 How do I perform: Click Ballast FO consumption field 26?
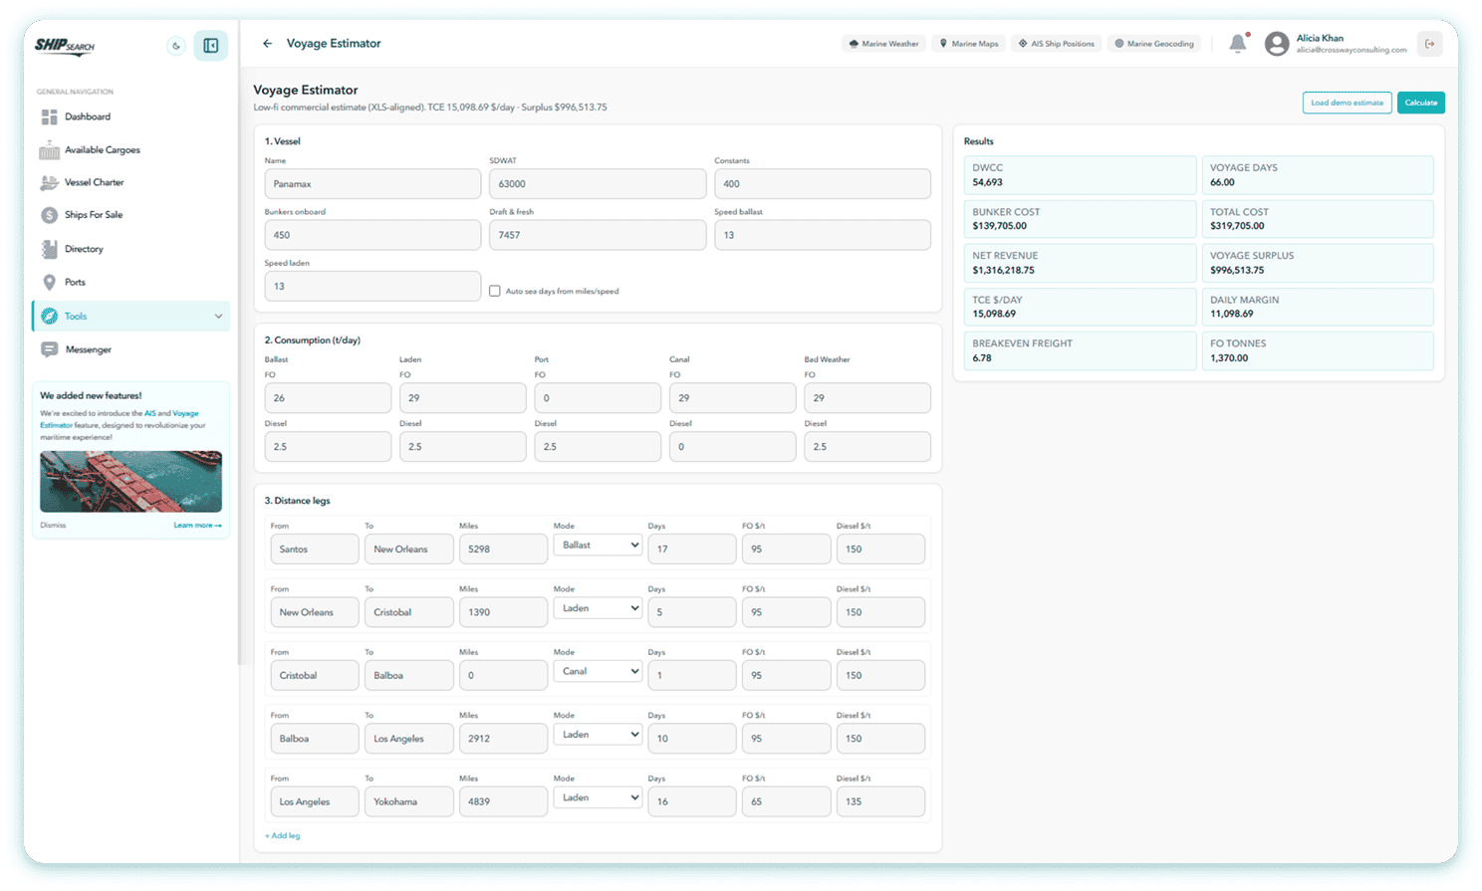click(x=328, y=398)
